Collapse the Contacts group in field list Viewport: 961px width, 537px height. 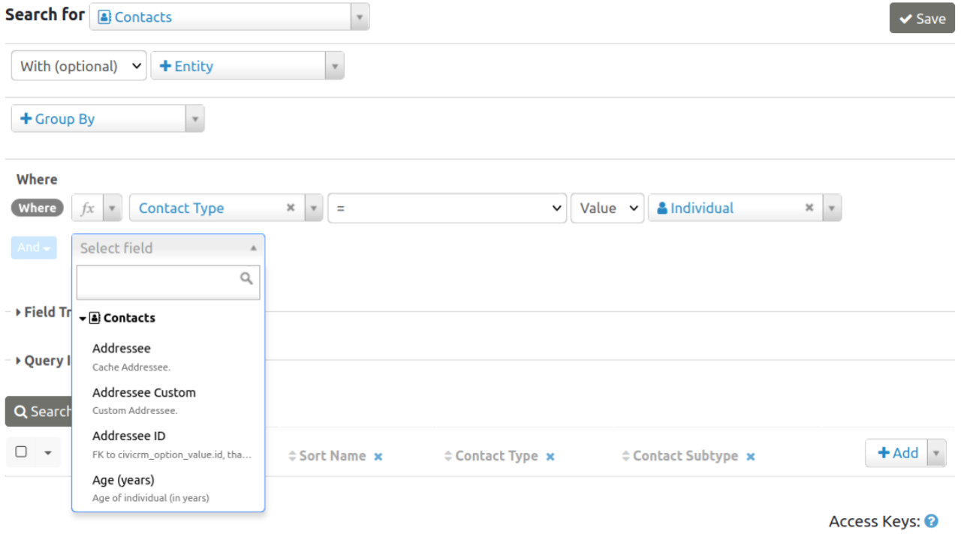coord(83,318)
